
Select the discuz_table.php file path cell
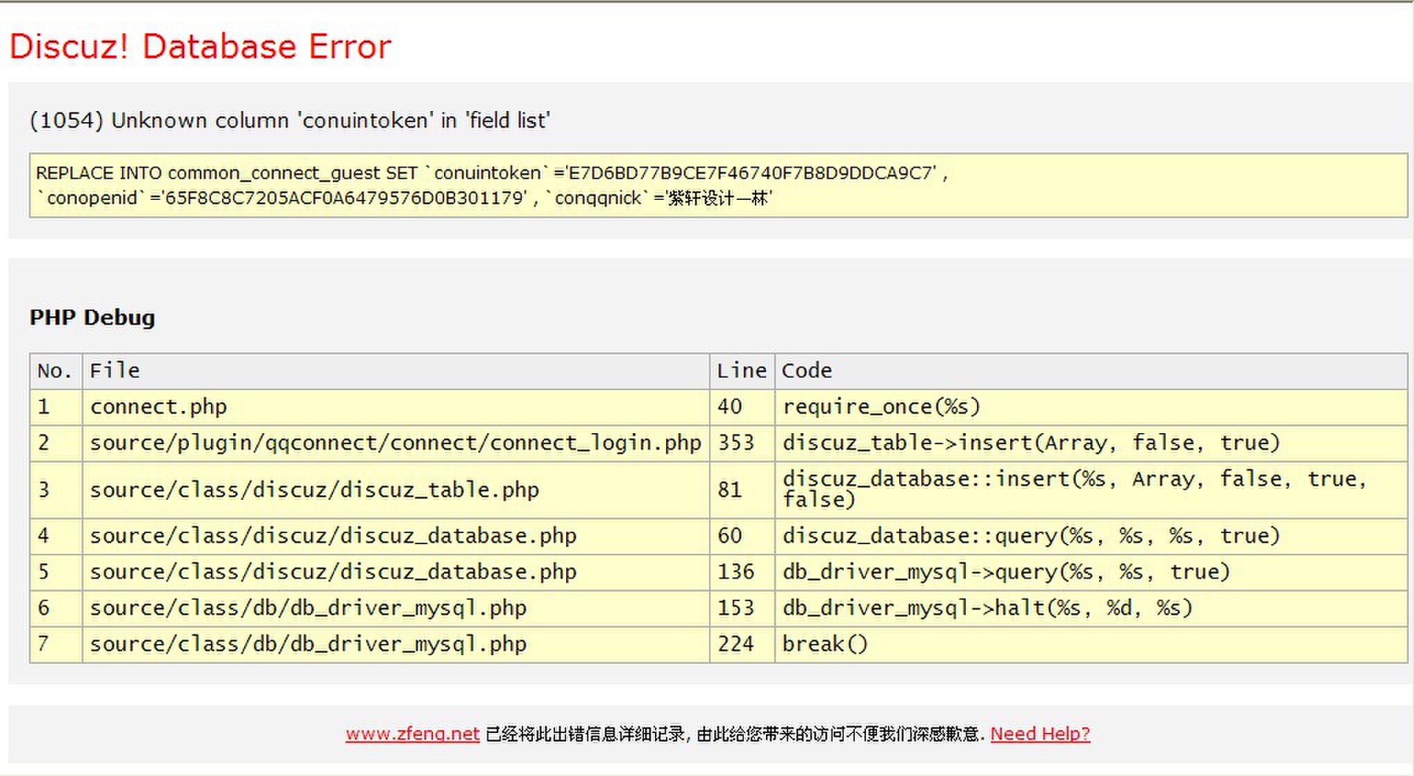pos(396,490)
